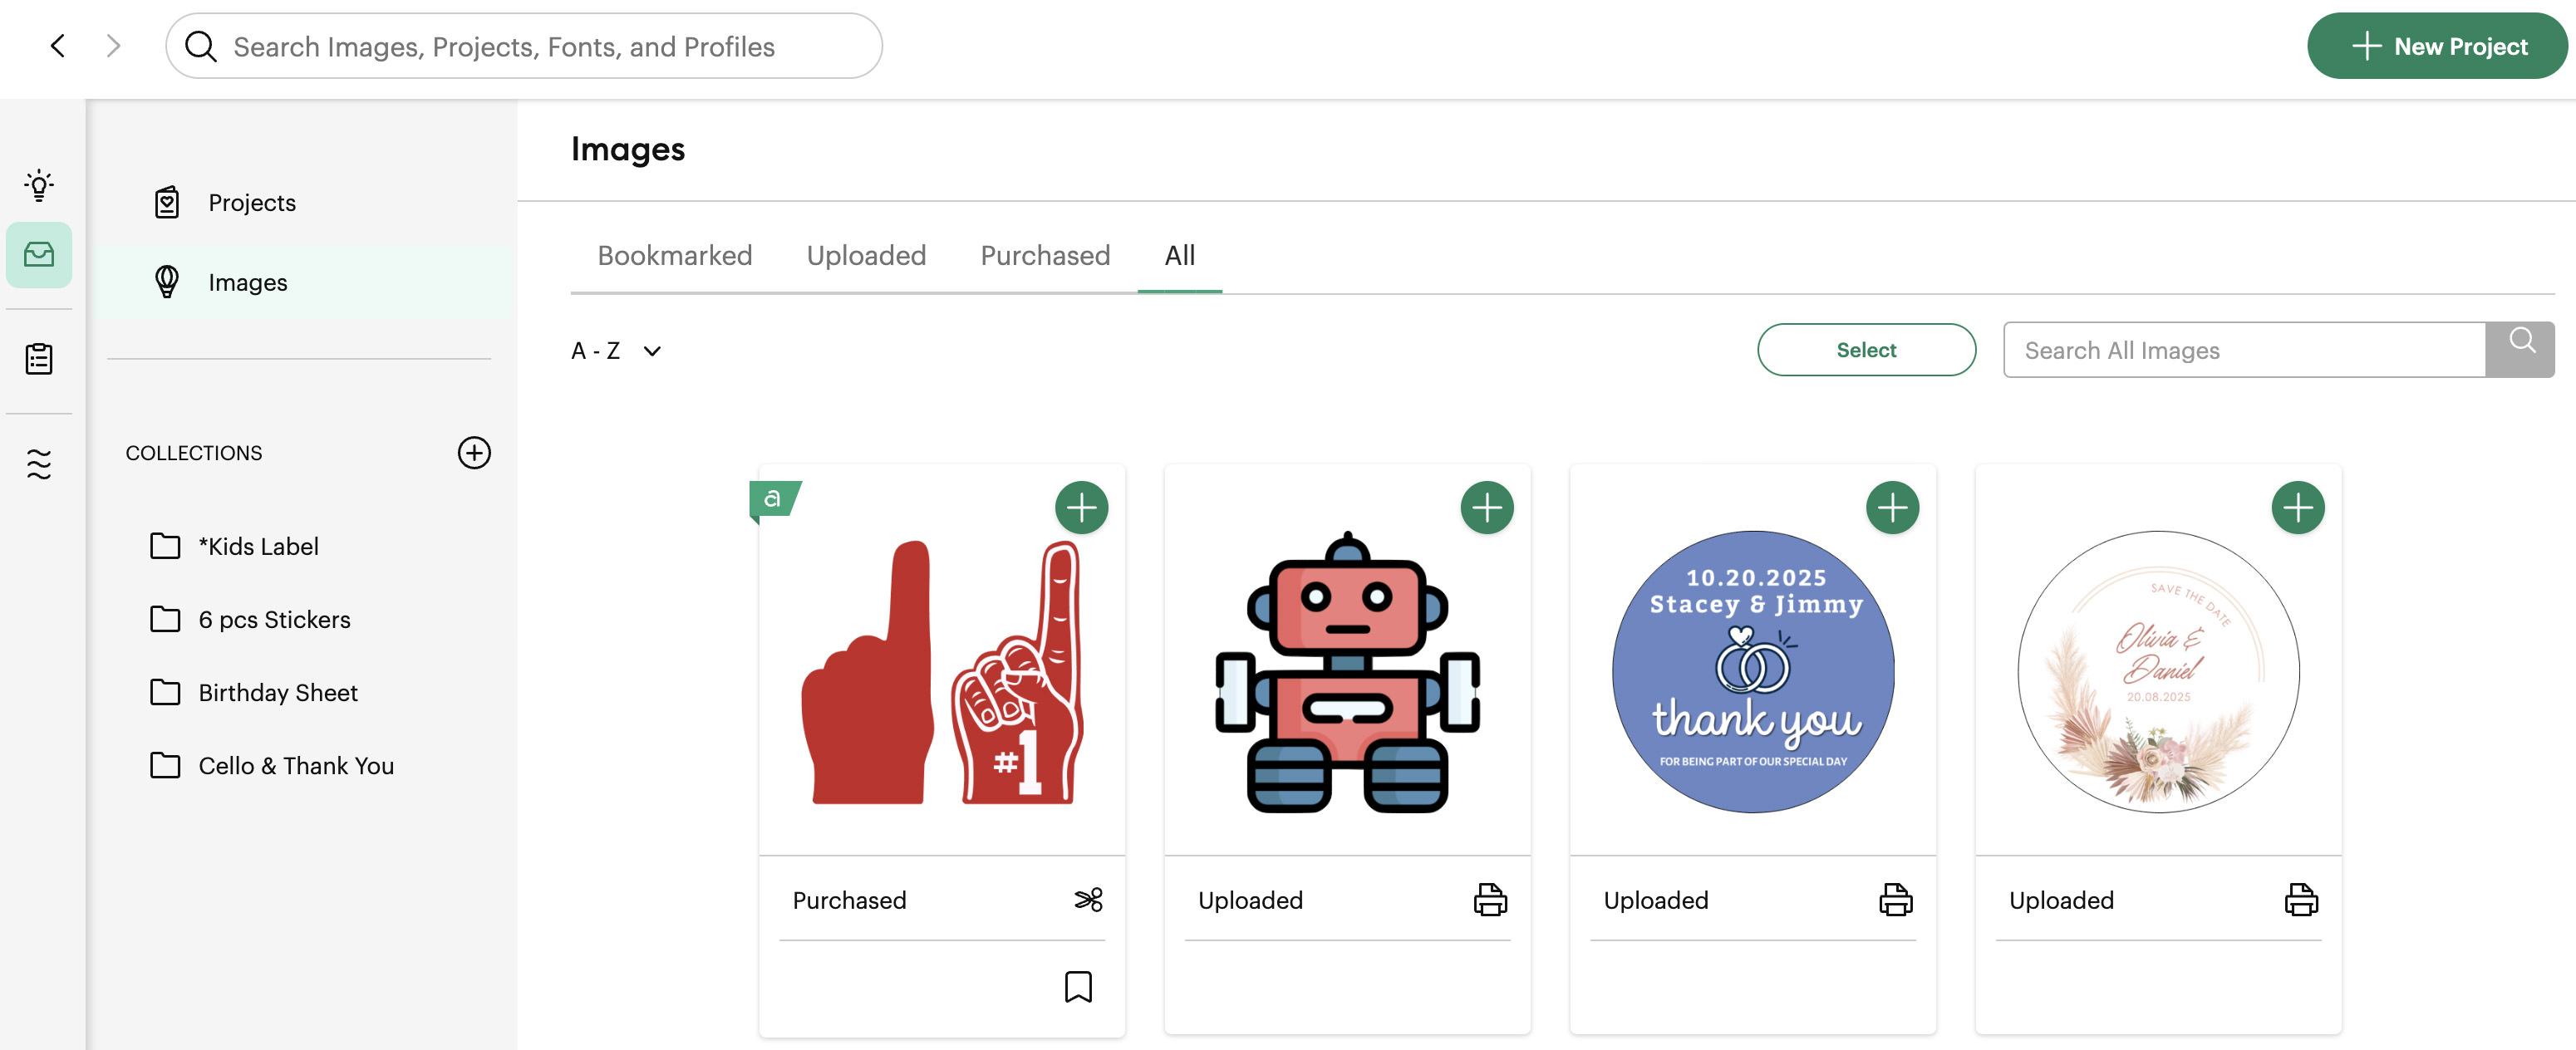Image resolution: width=2576 pixels, height=1050 pixels.
Task: Click the print icon on the robot image
Action: (1487, 899)
